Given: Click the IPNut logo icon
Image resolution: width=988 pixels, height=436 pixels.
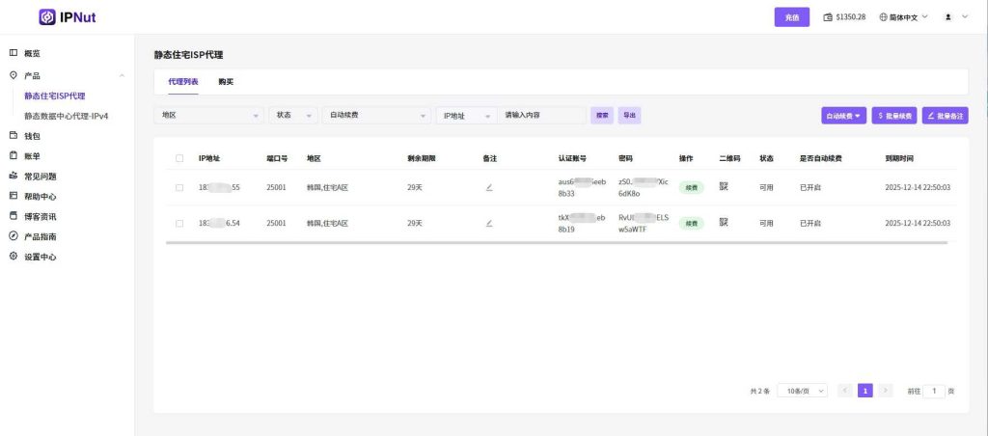Looking at the screenshot, I should 47,17.
